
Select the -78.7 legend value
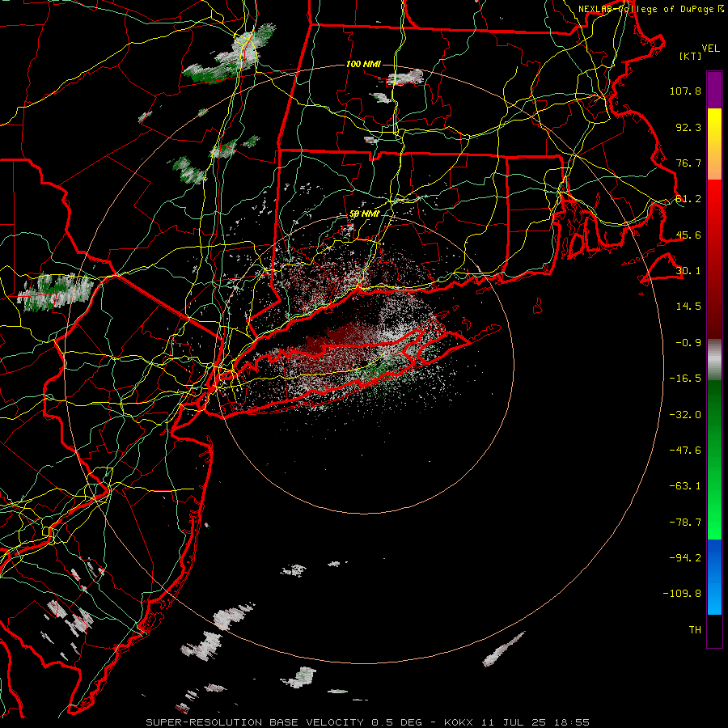685,523
